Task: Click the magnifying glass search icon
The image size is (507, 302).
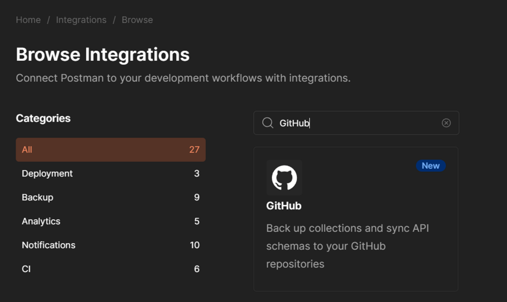Action: (x=268, y=123)
